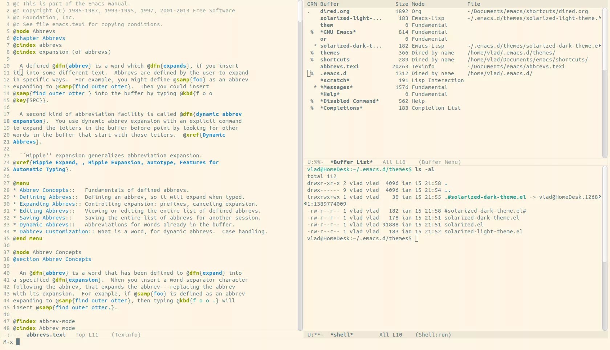Click '@node Abbrev Concepts' line
This screenshot has width=610, height=350.
pos(47,252)
